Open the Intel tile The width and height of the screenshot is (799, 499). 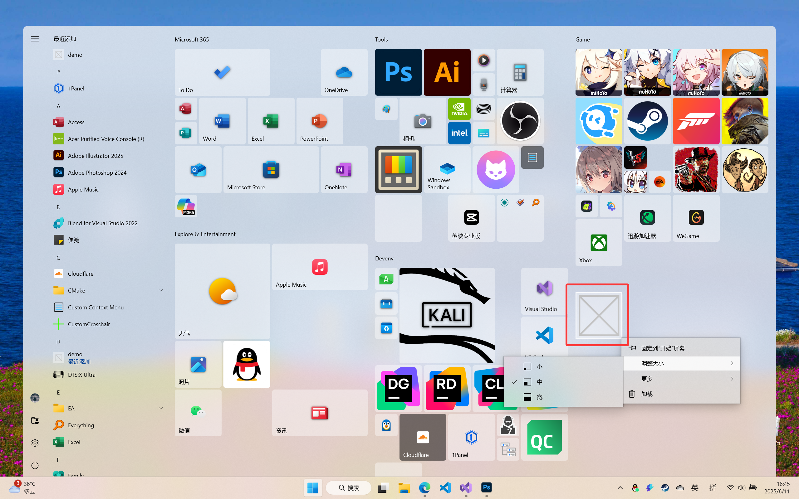(459, 133)
